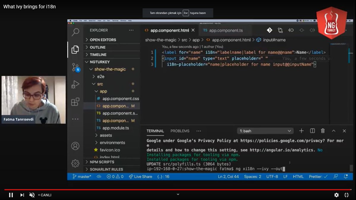
Task: Open the Search view in the activity bar
Action: click(75, 32)
